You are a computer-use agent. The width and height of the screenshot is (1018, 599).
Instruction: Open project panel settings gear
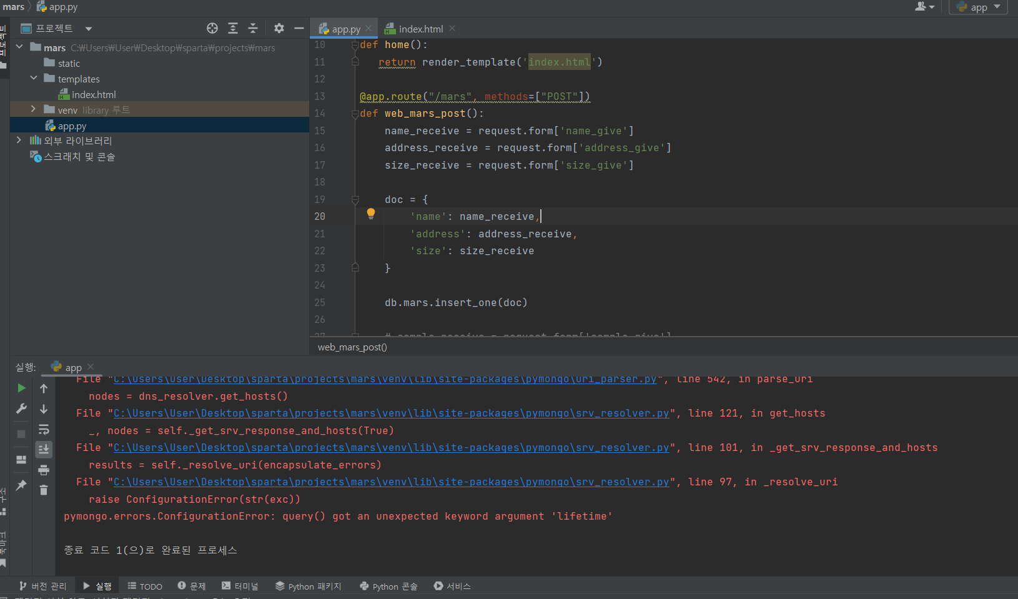click(x=279, y=28)
